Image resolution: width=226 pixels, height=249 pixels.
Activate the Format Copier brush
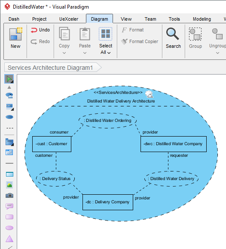pyautogui.click(x=139, y=42)
